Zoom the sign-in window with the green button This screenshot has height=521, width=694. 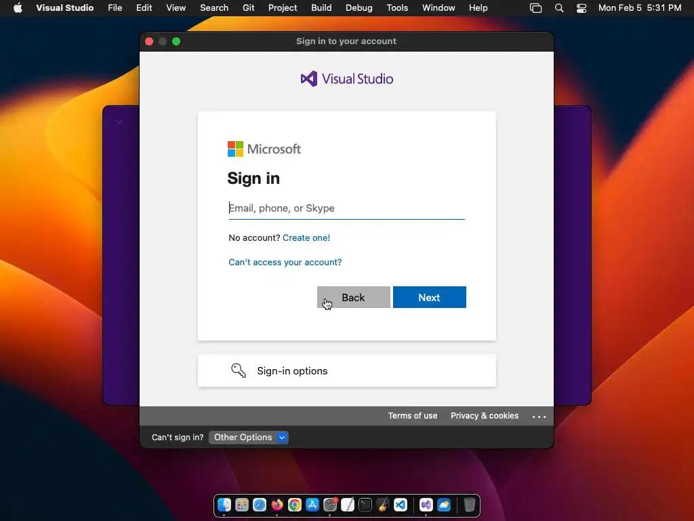point(176,41)
